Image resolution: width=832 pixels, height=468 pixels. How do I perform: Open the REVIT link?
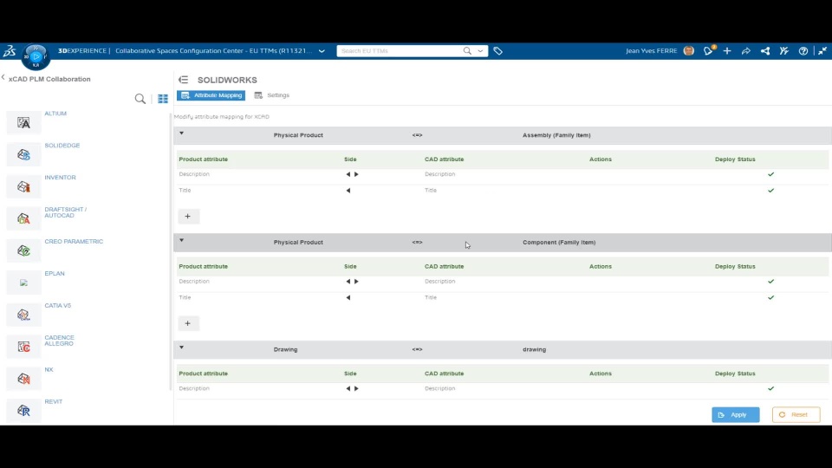click(x=54, y=401)
